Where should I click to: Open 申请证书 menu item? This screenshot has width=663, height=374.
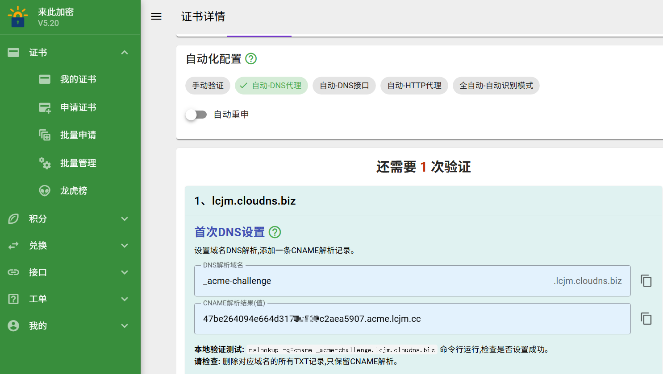point(78,107)
